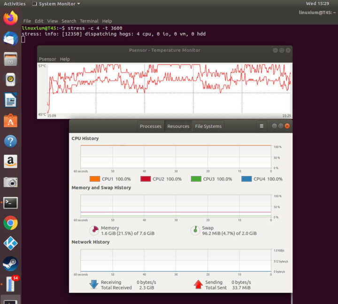Viewport: 338px width, 304px height.
Task: Launch Thunderbird mail from the dock
Action: pos(10,39)
